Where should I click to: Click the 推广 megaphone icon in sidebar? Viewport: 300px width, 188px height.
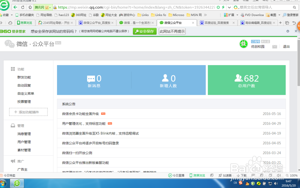pos(13,161)
